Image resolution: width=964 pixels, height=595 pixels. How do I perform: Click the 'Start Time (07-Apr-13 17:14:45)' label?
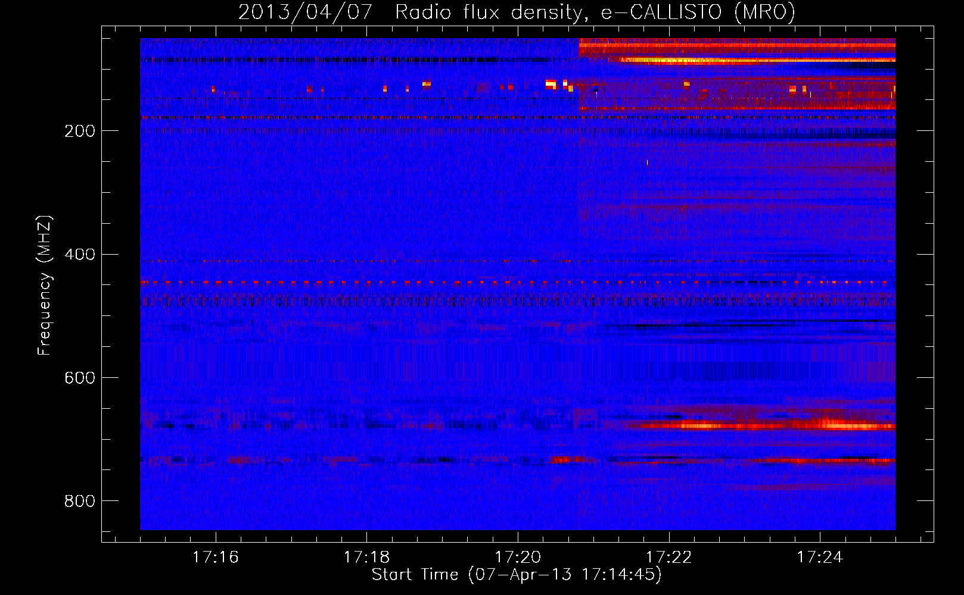(x=517, y=575)
